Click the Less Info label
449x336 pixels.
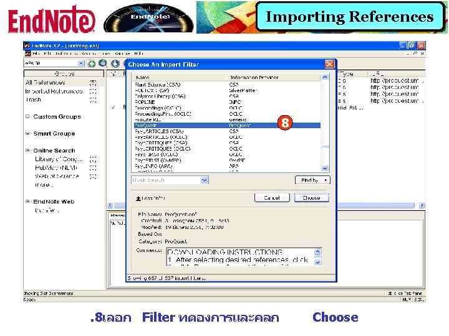[153, 198]
